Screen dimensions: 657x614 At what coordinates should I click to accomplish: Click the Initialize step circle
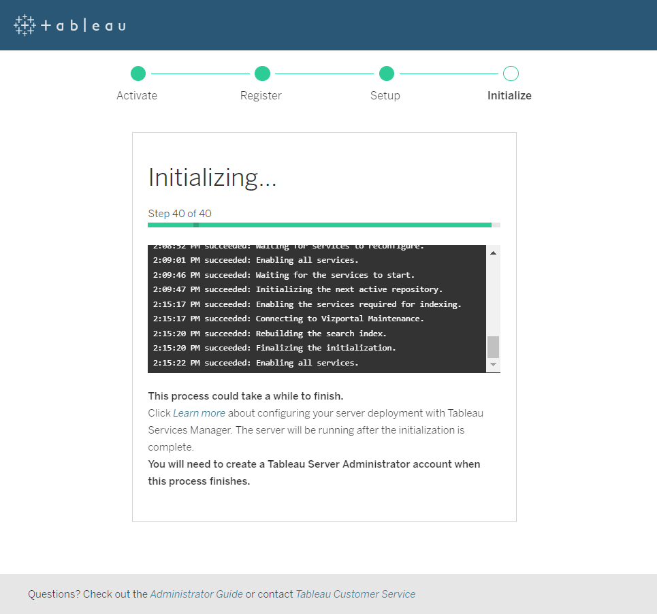(511, 74)
